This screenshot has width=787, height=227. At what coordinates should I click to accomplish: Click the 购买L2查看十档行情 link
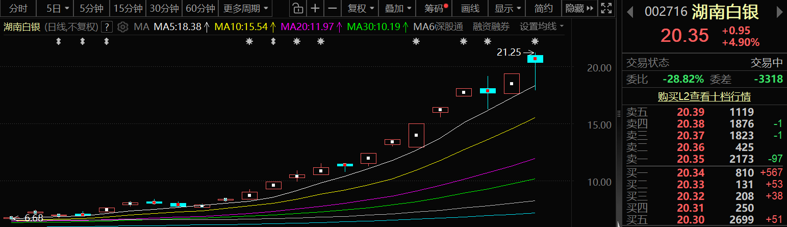[704, 96]
